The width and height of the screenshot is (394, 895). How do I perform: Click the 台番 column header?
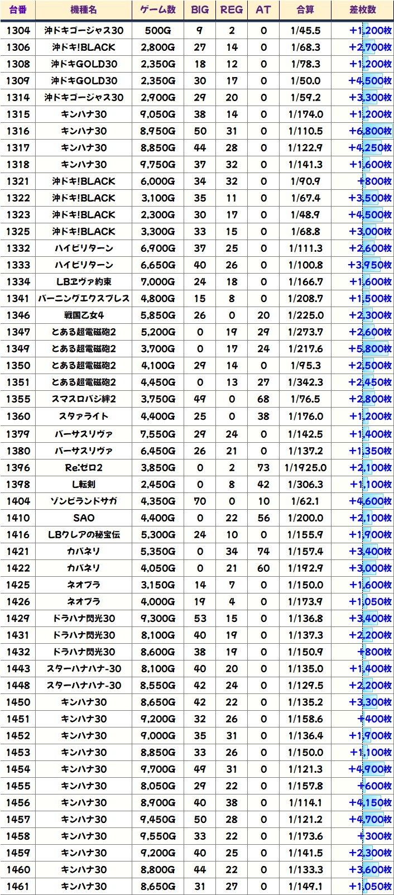tap(18, 10)
